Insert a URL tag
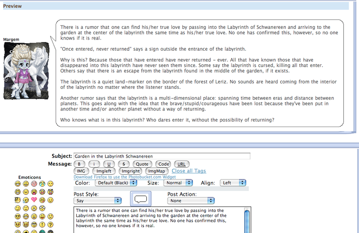The height and width of the screenshot is (233, 359). (x=182, y=164)
